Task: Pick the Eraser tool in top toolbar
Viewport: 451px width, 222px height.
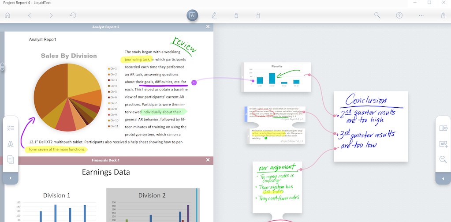Action: pyautogui.click(x=258, y=15)
